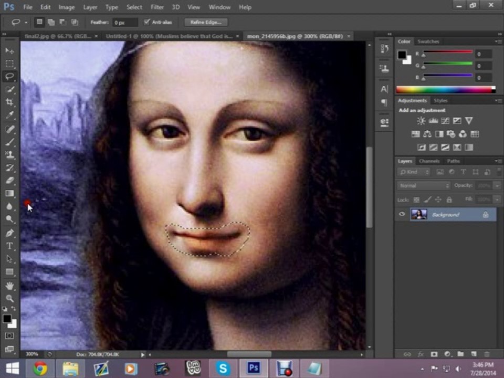Select the Path Selection tool
Image resolution: width=504 pixels, height=378 pixels.
pyautogui.click(x=9, y=259)
